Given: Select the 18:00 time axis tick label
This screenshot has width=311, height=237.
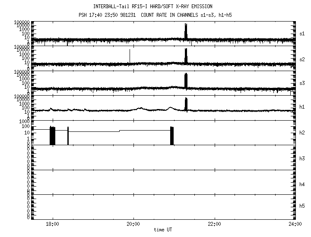Looking at the screenshot, I should [x=53, y=224].
